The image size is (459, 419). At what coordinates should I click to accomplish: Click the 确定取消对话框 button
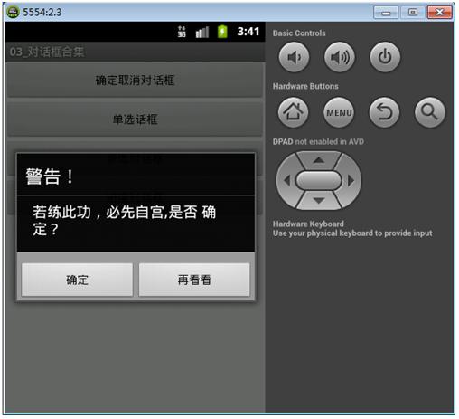135,81
